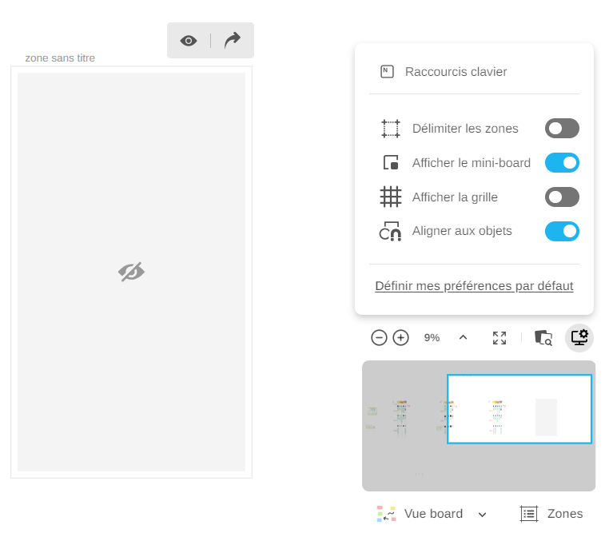Open Raccourcis clavier menu entry
Image resolution: width=605 pixels, height=533 pixels.
click(456, 72)
